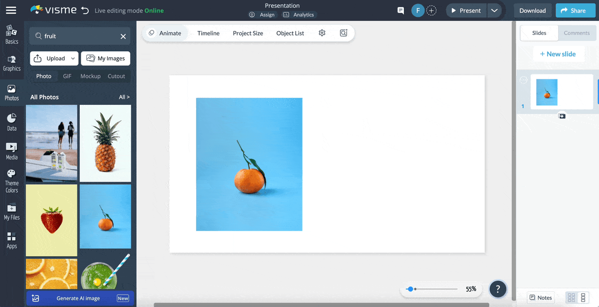Open the Apps panel in sidebar
The height and width of the screenshot is (307, 599).
click(x=11, y=240)
